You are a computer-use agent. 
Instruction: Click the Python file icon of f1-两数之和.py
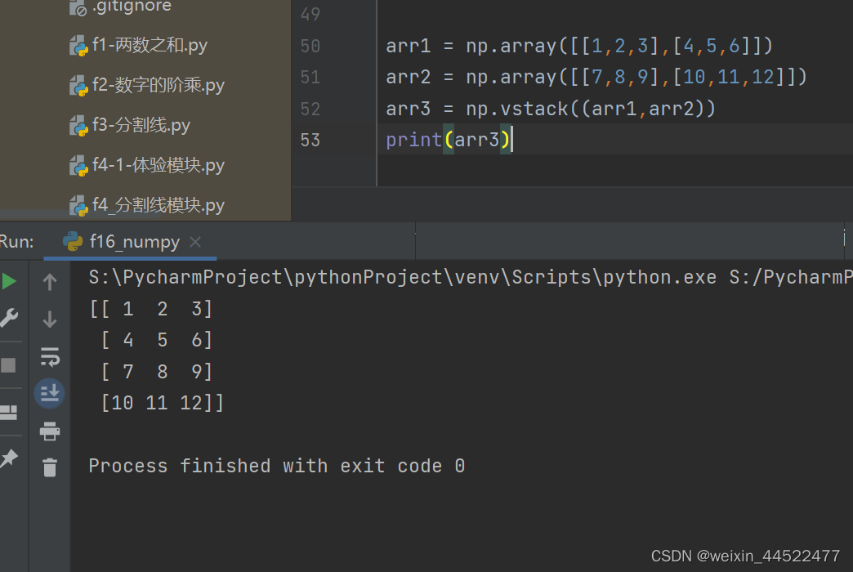pos(78,46)
